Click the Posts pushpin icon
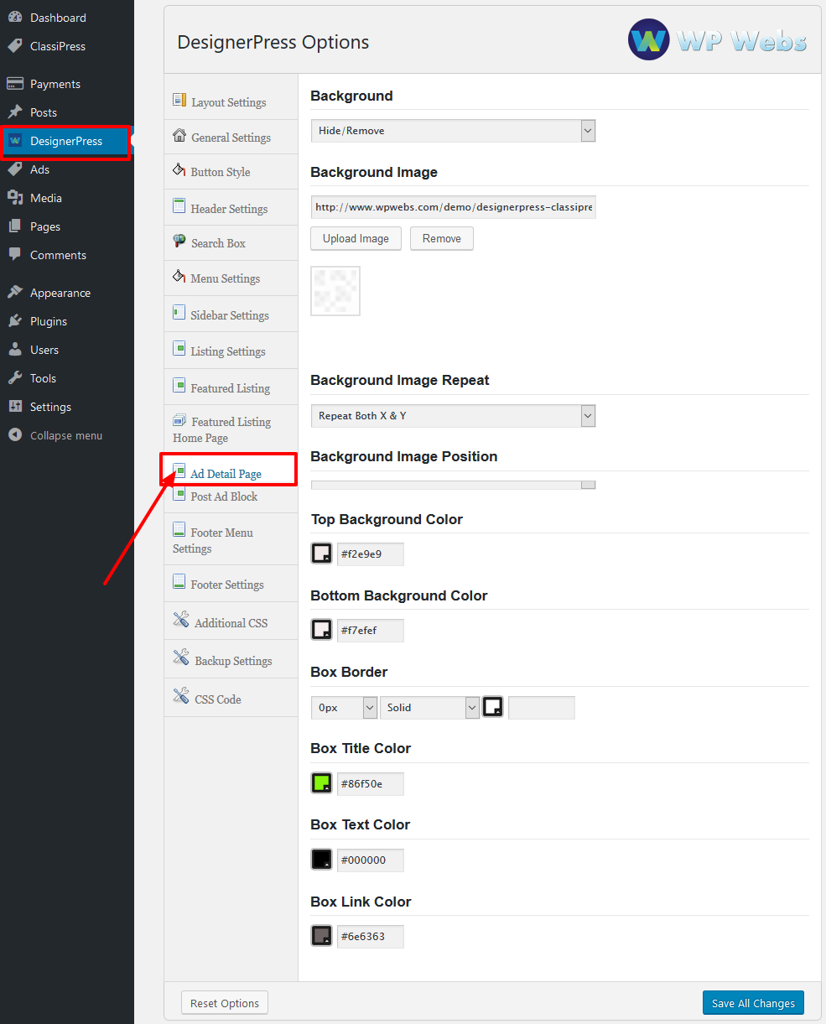826x1024 pixels. click(14, 112)
